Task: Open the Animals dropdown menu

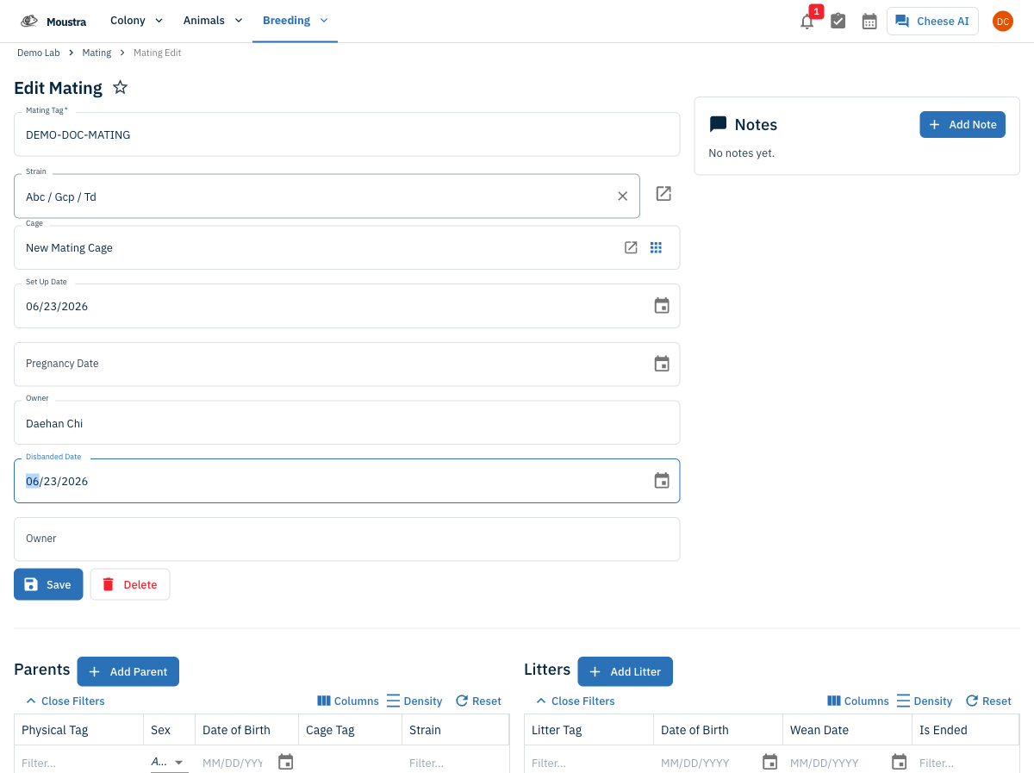Action: [213, 21]
